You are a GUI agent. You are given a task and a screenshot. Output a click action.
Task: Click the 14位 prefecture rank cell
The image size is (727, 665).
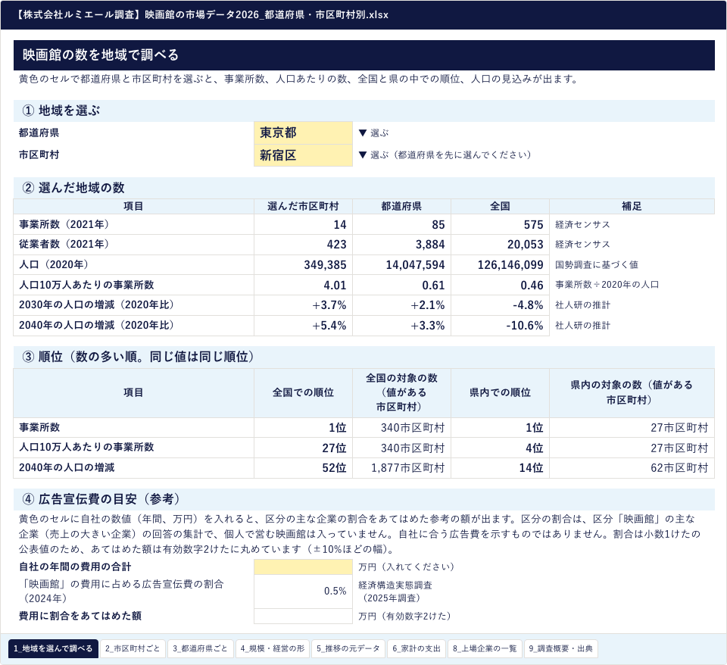point(500,468)
